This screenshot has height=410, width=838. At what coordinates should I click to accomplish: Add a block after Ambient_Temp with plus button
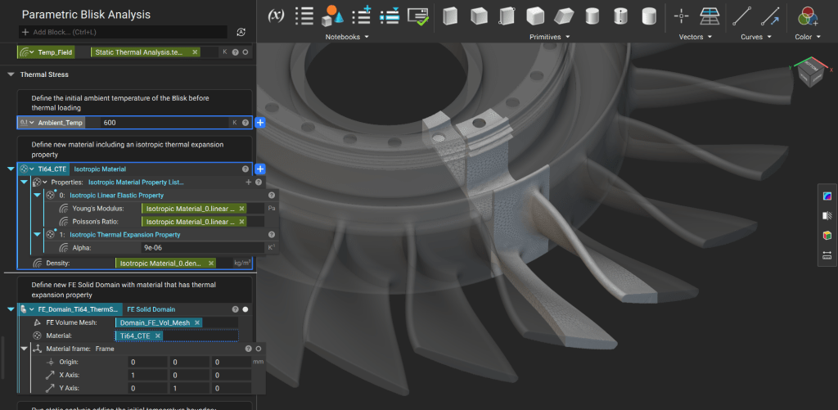pos(260,123)
